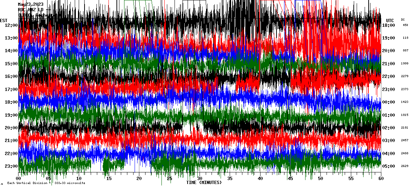The width and height of the screenshot is (410, 188).
Task: Select the UTC timezone header
Action: [x=390, y=20]
